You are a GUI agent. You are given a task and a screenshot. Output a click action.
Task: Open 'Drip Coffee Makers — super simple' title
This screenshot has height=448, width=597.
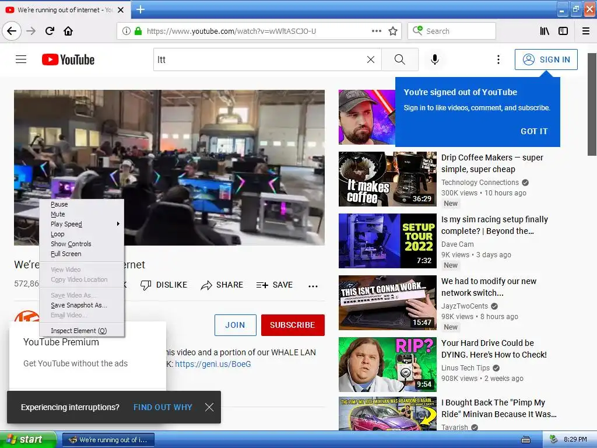tap(492, 163)
